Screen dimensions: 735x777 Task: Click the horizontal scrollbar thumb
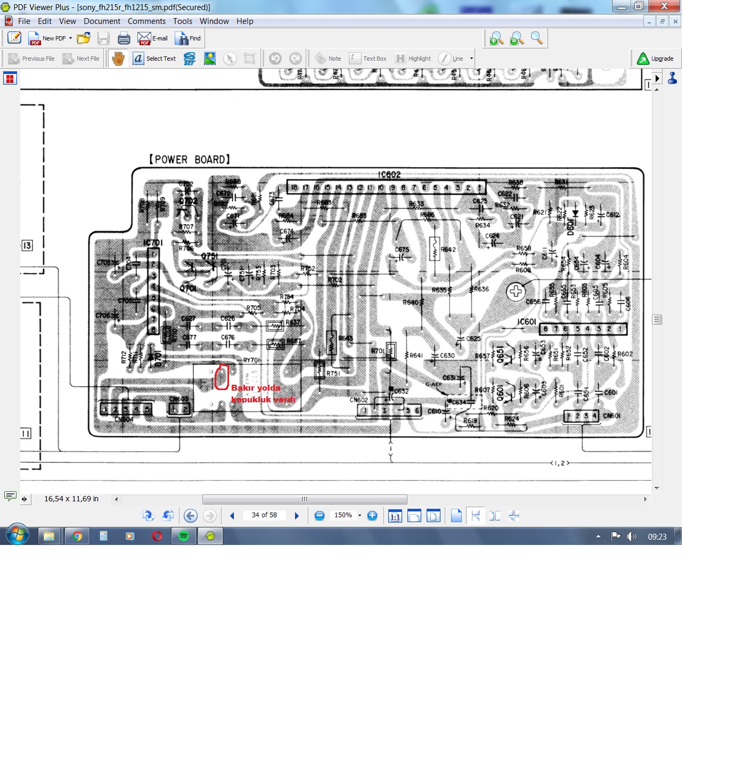point(305,499)
